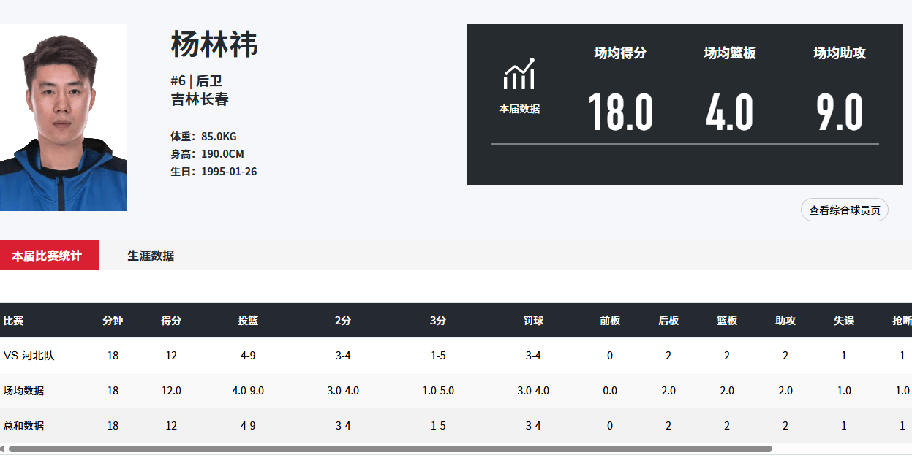
Task: Click the 分钟 column header
Action: [x=113, y=321]
